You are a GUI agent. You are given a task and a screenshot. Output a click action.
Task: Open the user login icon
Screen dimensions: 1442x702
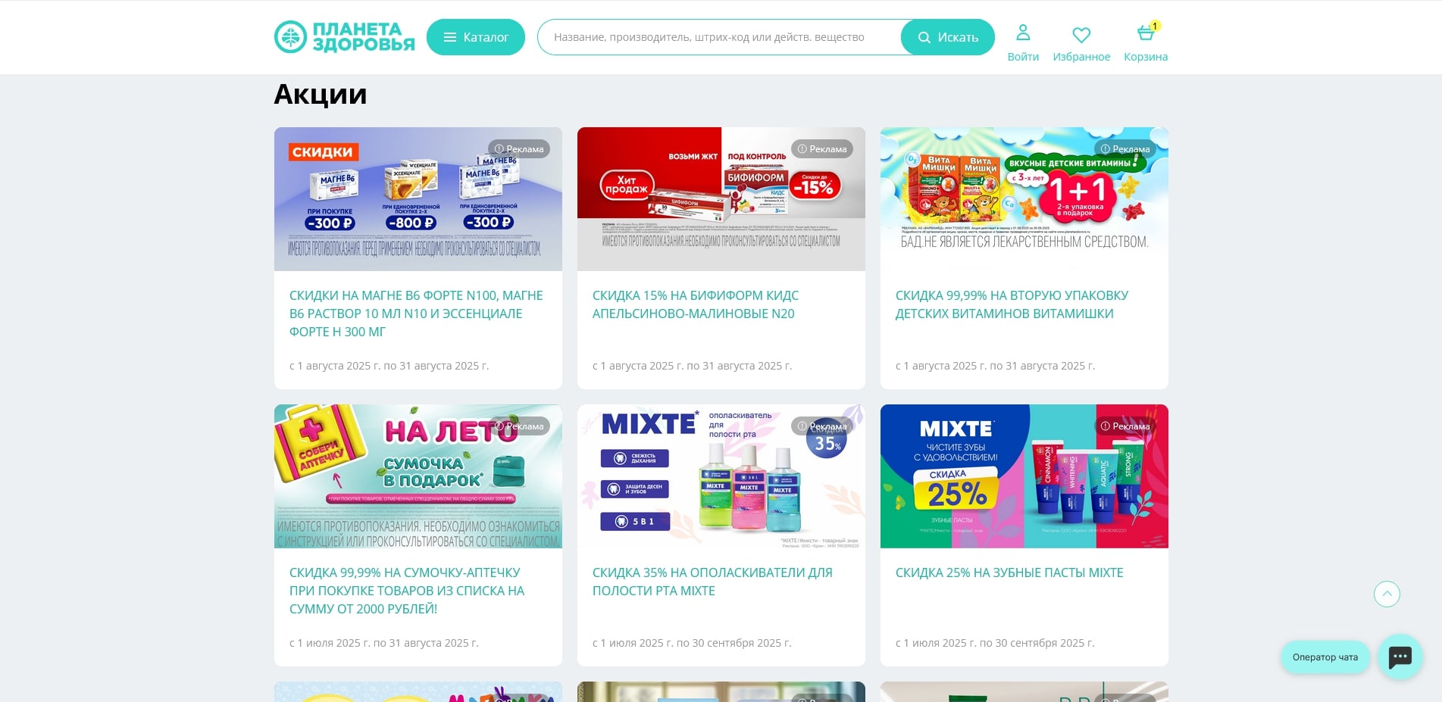(1023, 33)
